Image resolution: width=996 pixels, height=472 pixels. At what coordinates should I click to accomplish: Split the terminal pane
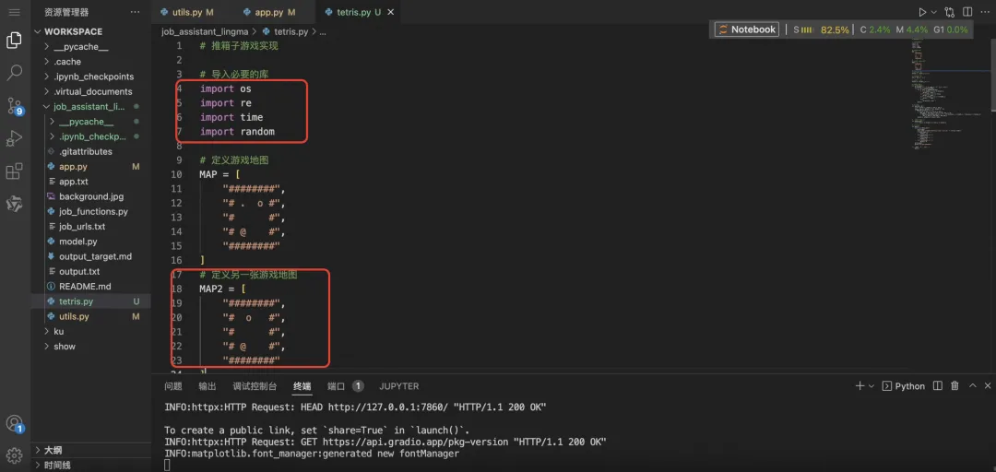click(x=938, y=385)
